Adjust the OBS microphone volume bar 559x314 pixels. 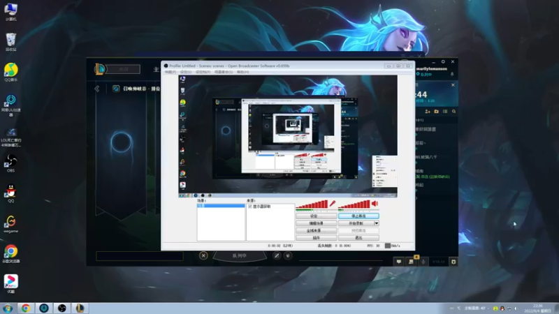pyautogui.click(x=312, y=204)
